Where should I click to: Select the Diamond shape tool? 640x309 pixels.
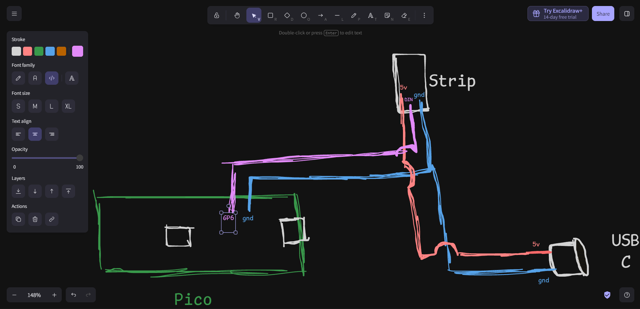287,15
